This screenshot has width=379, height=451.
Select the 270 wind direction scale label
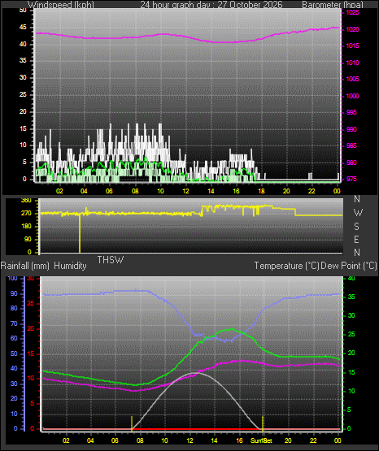pyautogui.click(x=27, y=214)
